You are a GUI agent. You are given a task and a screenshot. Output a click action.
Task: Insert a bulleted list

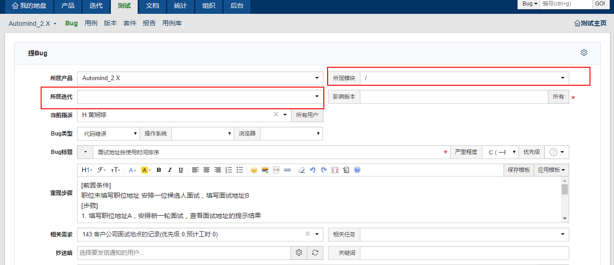[240, 170]
